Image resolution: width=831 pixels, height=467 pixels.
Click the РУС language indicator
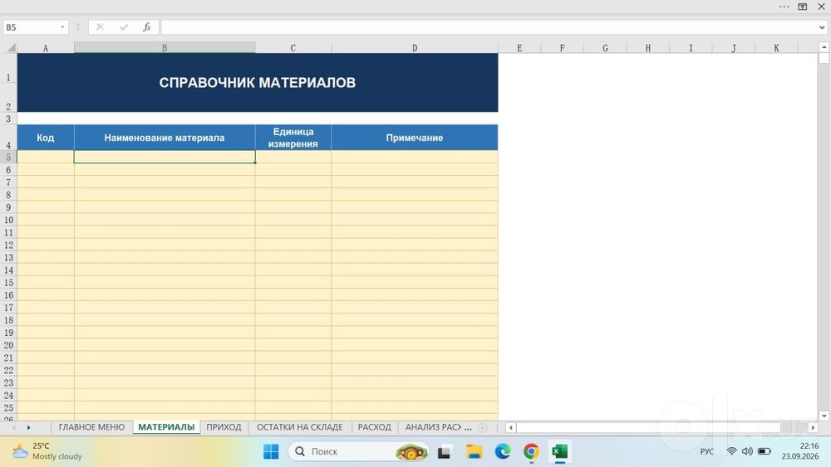707,452
